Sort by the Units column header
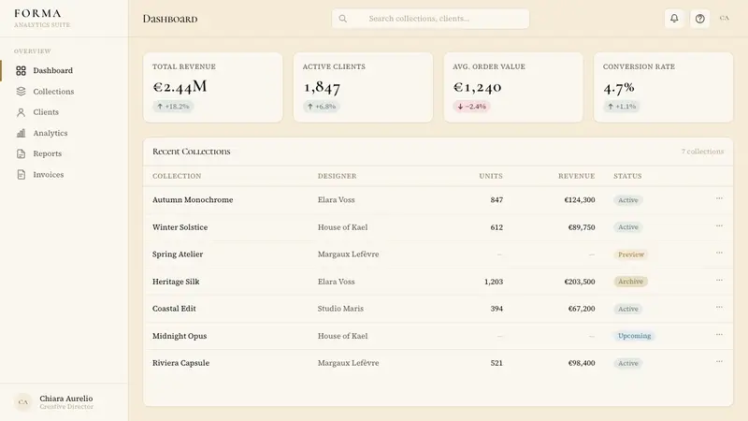This screenshot has height=421, width=748. coord(491,176)
